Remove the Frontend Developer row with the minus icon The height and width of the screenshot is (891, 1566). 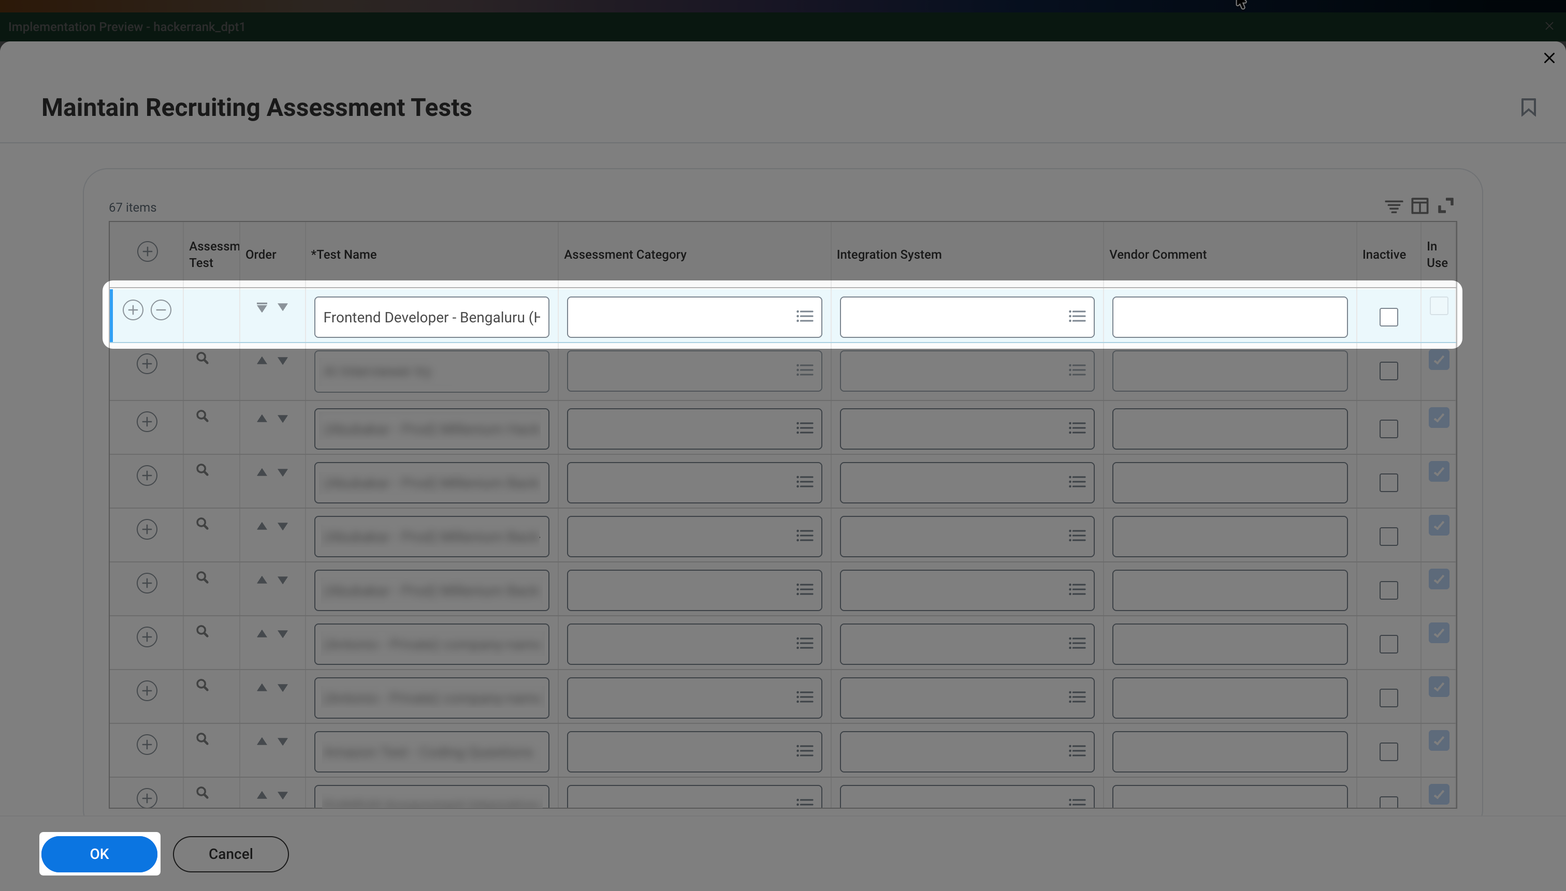pos(161,309)
